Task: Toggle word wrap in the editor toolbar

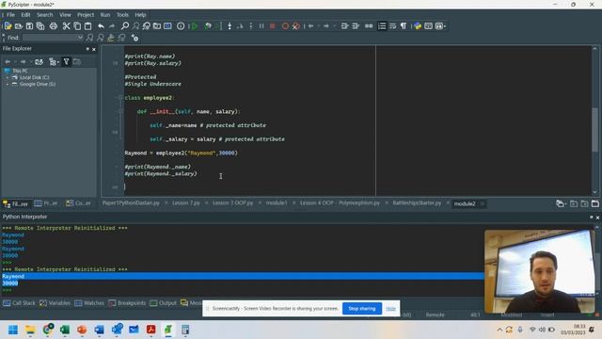Action: (392, 26)
